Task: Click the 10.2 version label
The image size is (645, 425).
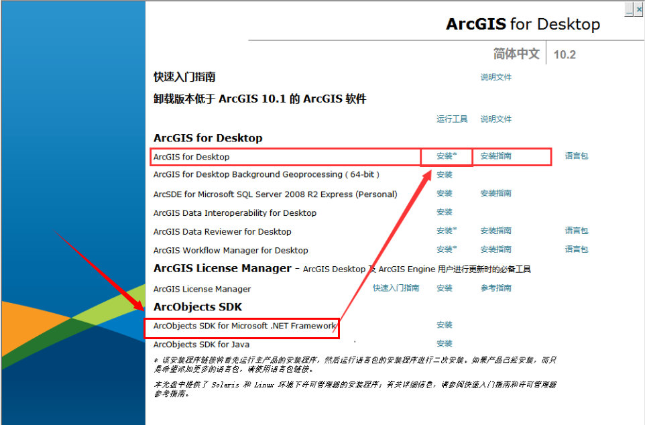Action: pos(565,55)
